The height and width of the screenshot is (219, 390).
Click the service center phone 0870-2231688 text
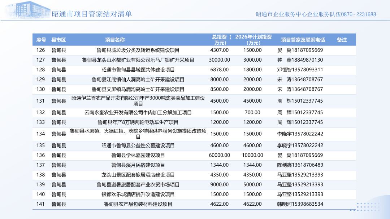point(359,14)
